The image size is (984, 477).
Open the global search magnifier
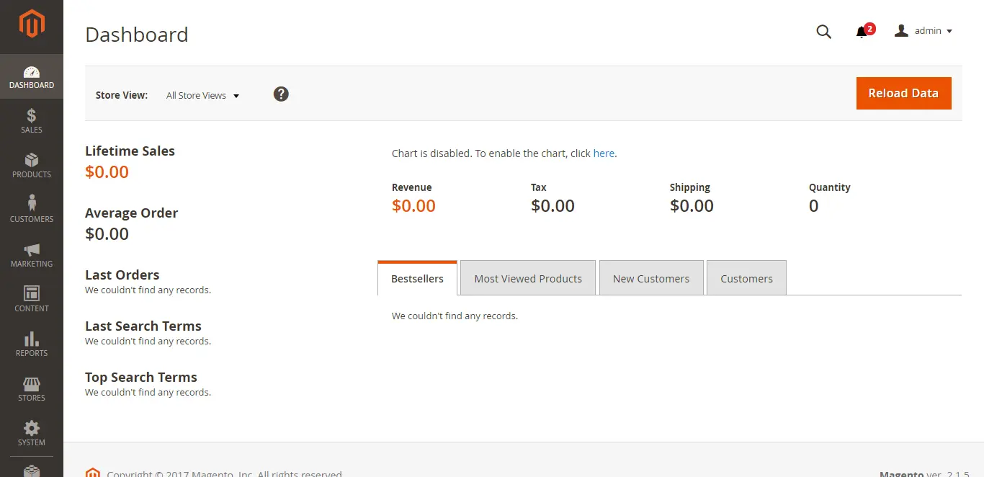coord(823,32)
